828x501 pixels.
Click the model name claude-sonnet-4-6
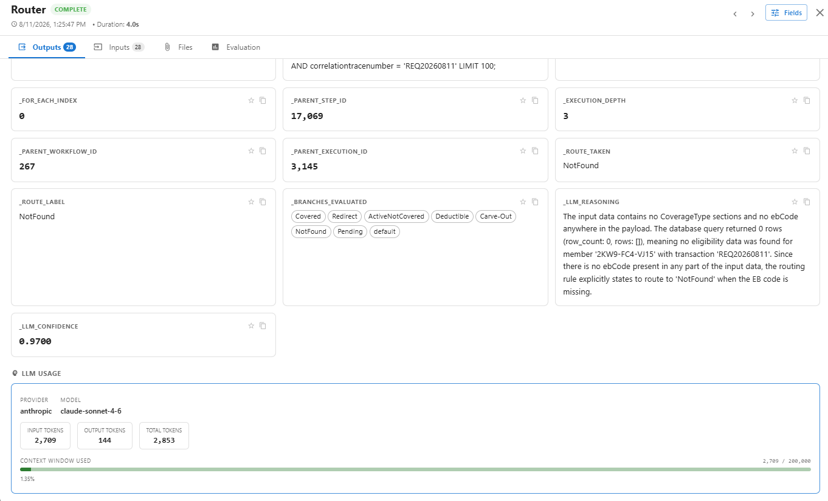(91, 411)
